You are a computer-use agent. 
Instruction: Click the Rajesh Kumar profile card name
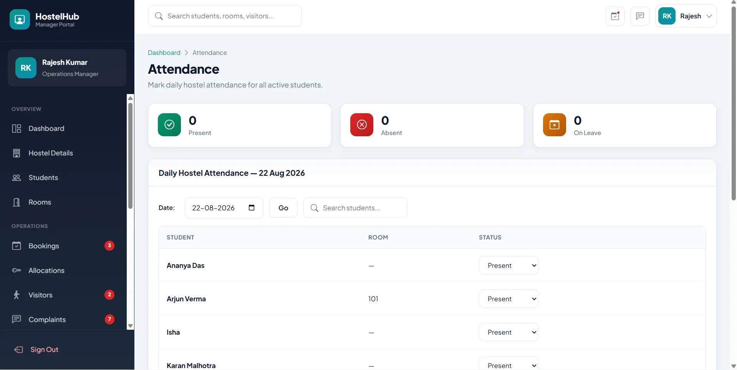[65, 62]
